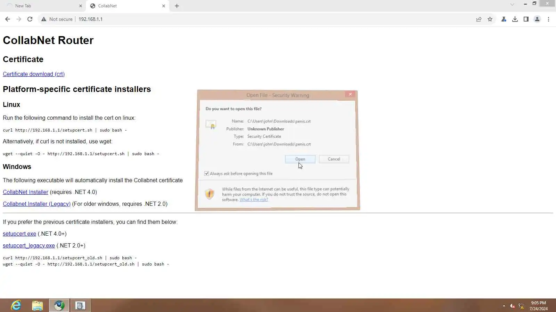Click the muted volume tray icon
This screenshot has height=312, width=556.
[512, 306]
